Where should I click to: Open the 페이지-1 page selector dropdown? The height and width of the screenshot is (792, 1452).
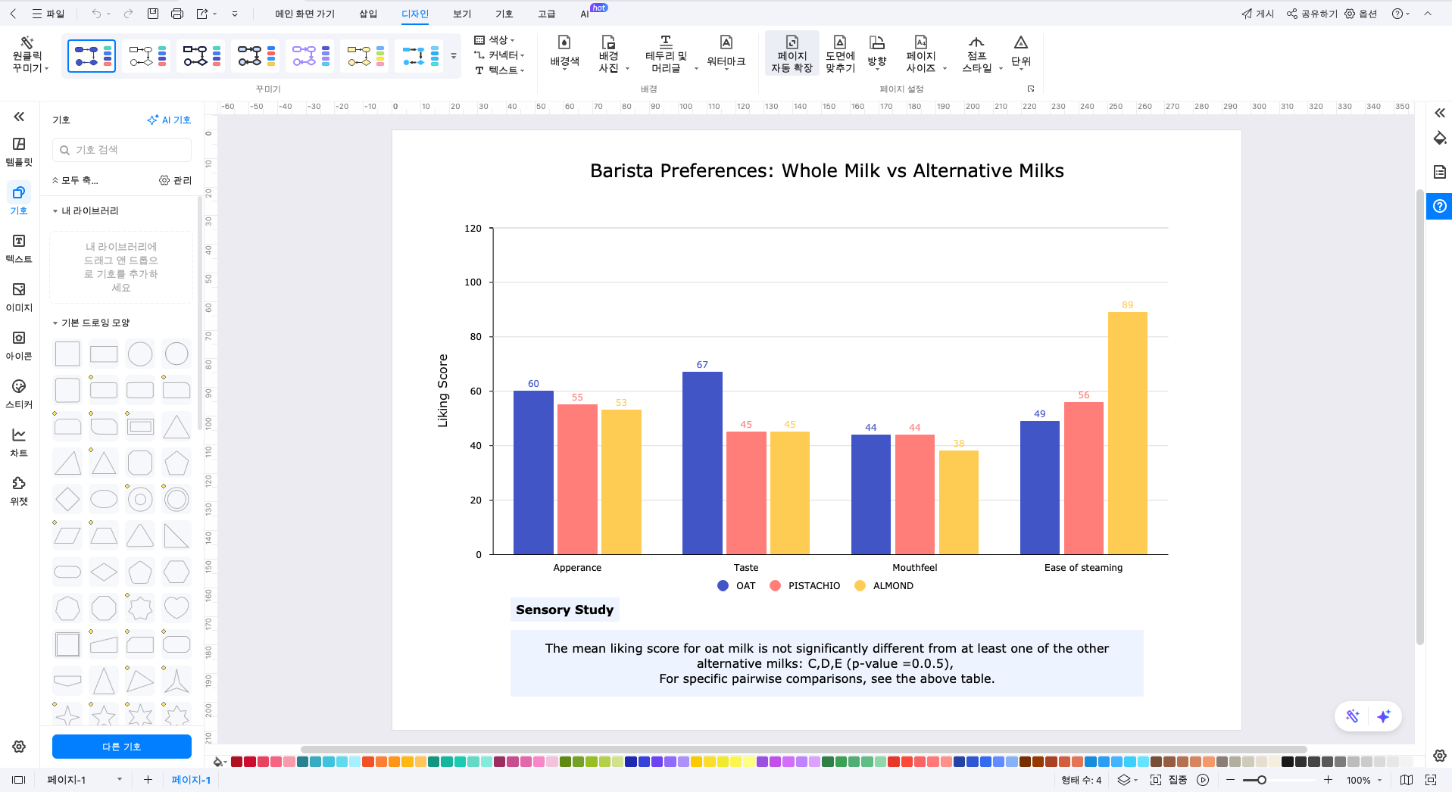[119, 780]
